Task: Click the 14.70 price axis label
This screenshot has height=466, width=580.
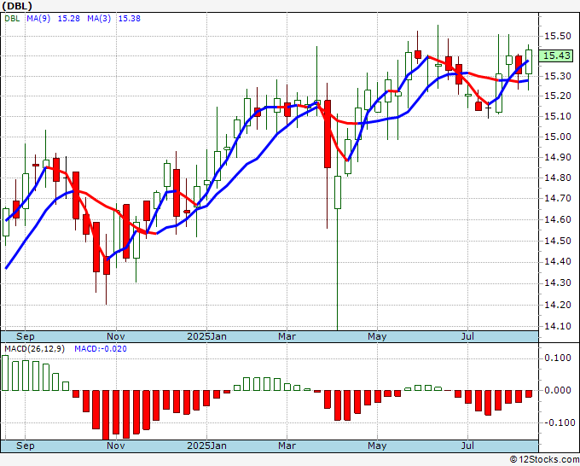Action: tap(557, 198)
